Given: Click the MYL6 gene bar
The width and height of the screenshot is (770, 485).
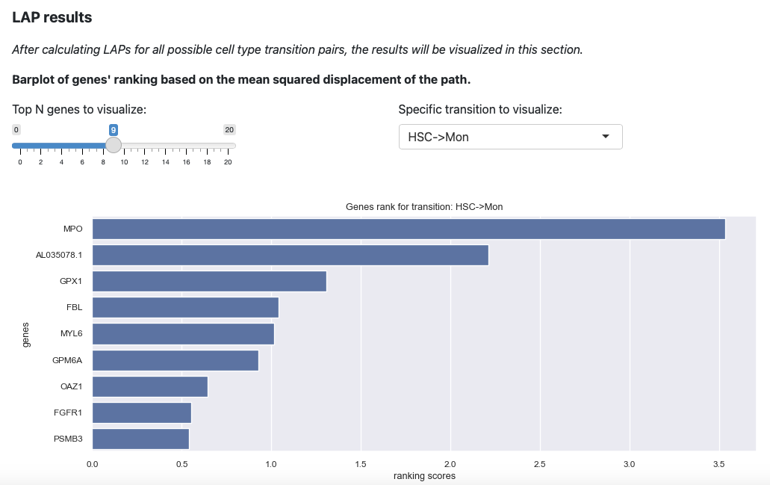Looking at the screenshot, I should (183, 334).
